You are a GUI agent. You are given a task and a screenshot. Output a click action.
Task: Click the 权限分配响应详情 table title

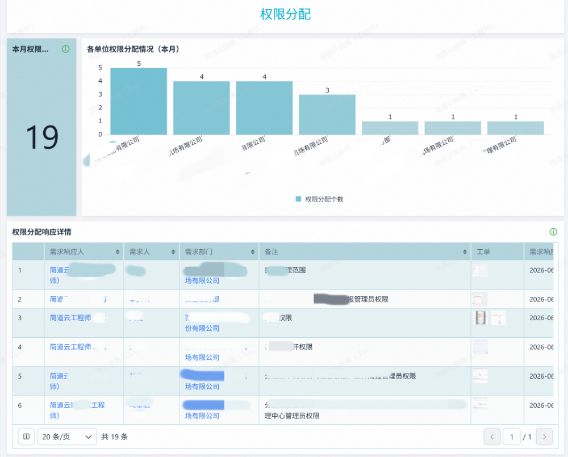[41, 232]
